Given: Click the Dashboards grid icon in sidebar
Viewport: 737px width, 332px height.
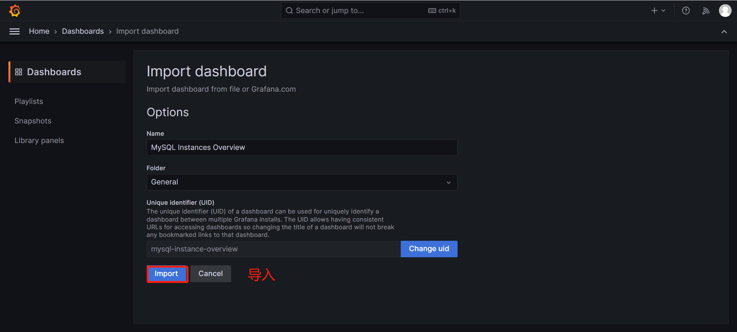Looking at the screenshot, I should click(x=18, y=72).
